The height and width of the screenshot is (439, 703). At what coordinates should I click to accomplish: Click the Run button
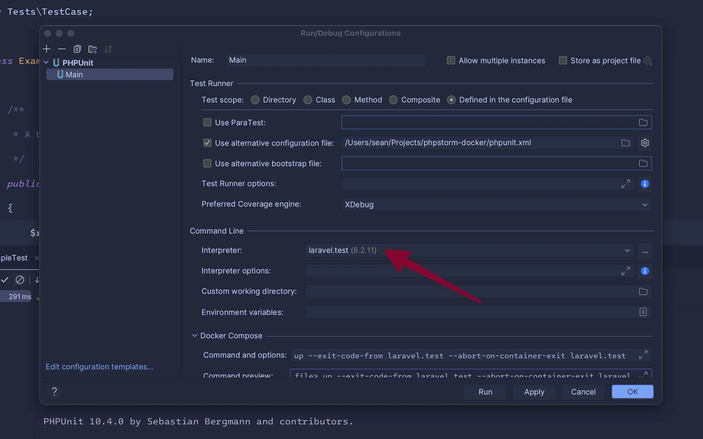tap(485, 392)
